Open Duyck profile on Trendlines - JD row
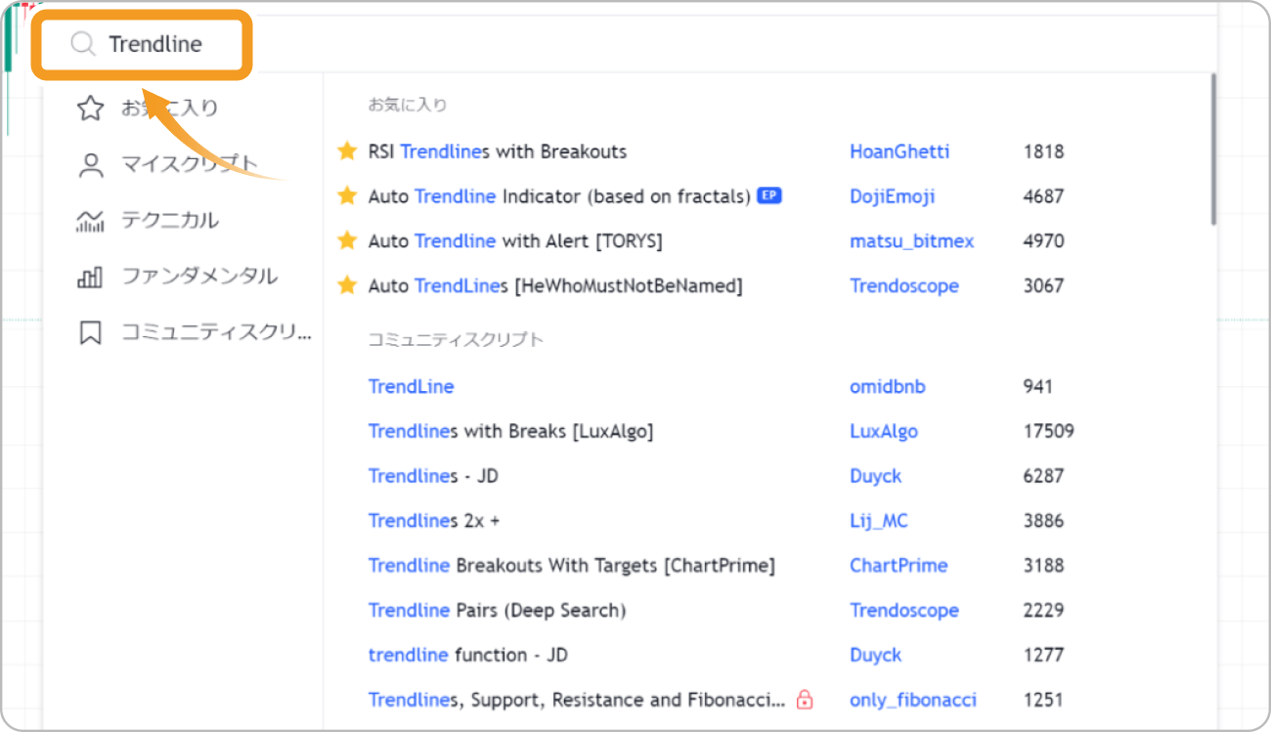Screen dimensions: 1271x732 coord(876,476)
